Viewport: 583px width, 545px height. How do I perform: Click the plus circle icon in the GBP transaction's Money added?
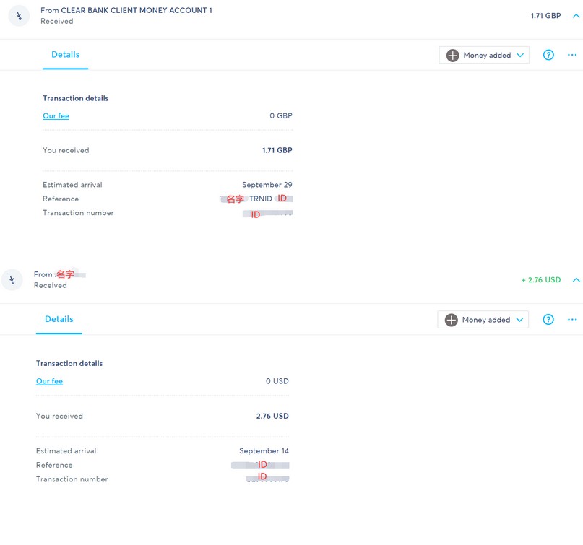(452, 55)
